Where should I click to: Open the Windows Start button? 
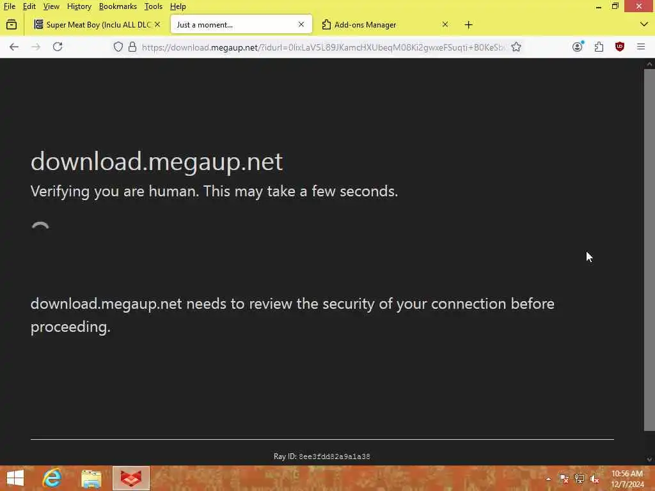tap(15, 478)
